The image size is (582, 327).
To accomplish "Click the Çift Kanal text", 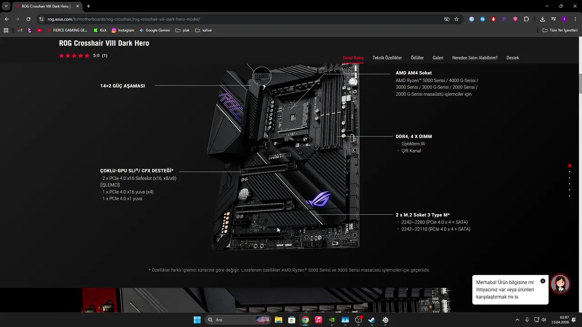I will tap(411, 150).
